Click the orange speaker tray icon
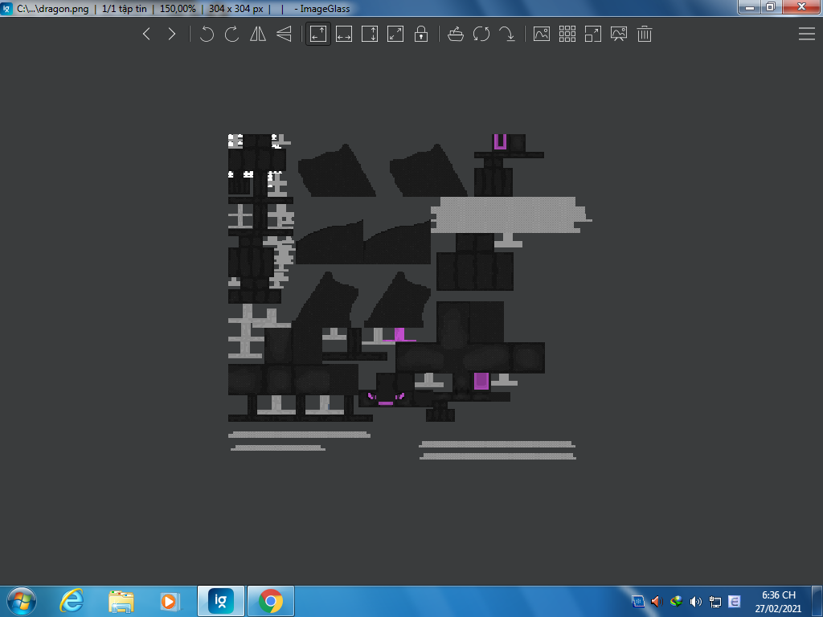Image resolution: width=823 pixels, height=617 pixels. [x=656, y=601]
